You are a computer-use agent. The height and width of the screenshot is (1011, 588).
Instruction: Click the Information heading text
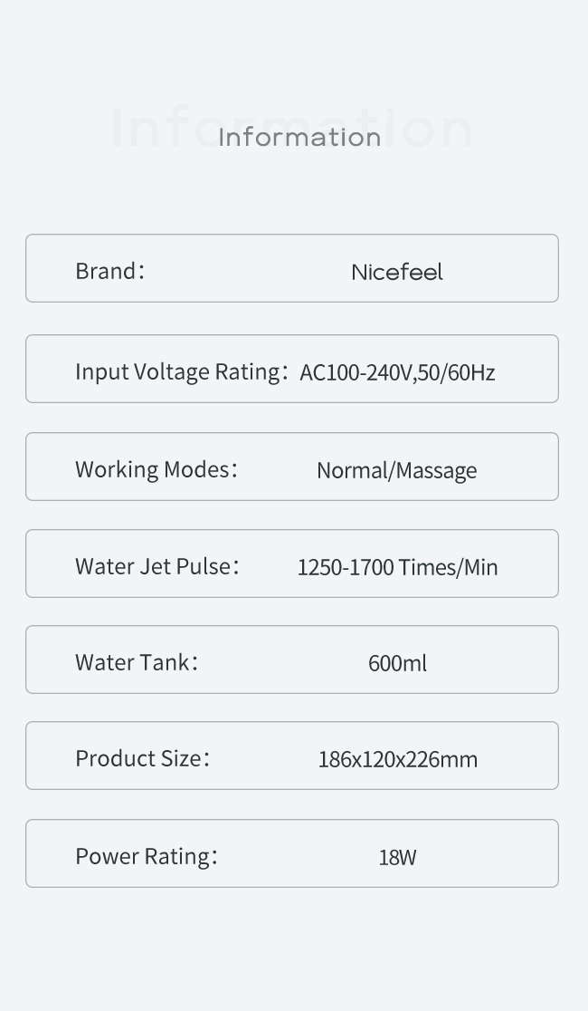(299, 137)
